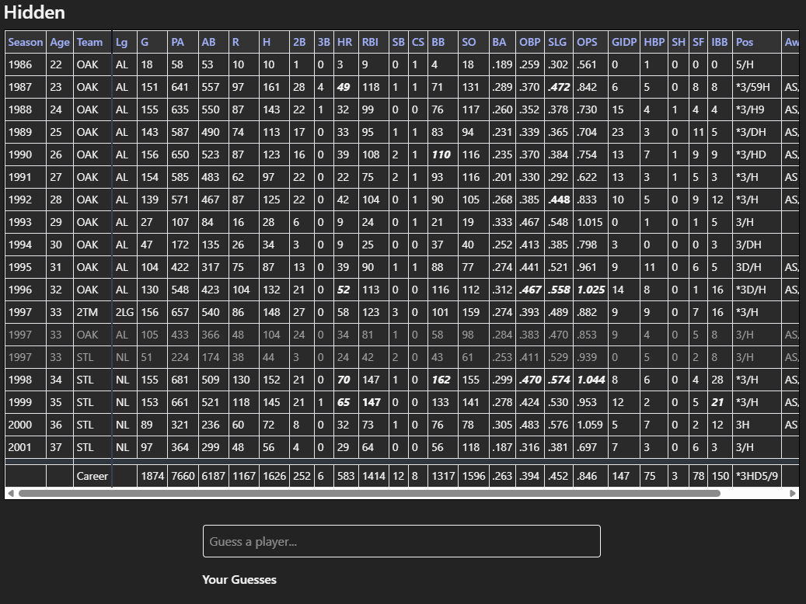Select the SLG column header

[x=557, y=42]
